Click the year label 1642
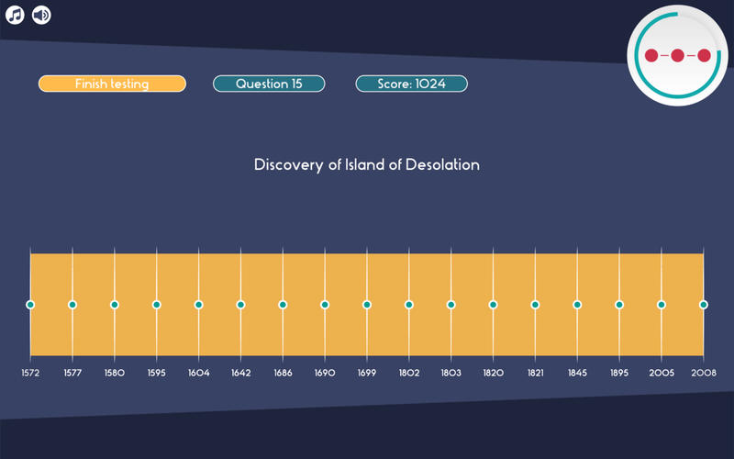This screenshot has width=734, height=459. pos(240,373)
